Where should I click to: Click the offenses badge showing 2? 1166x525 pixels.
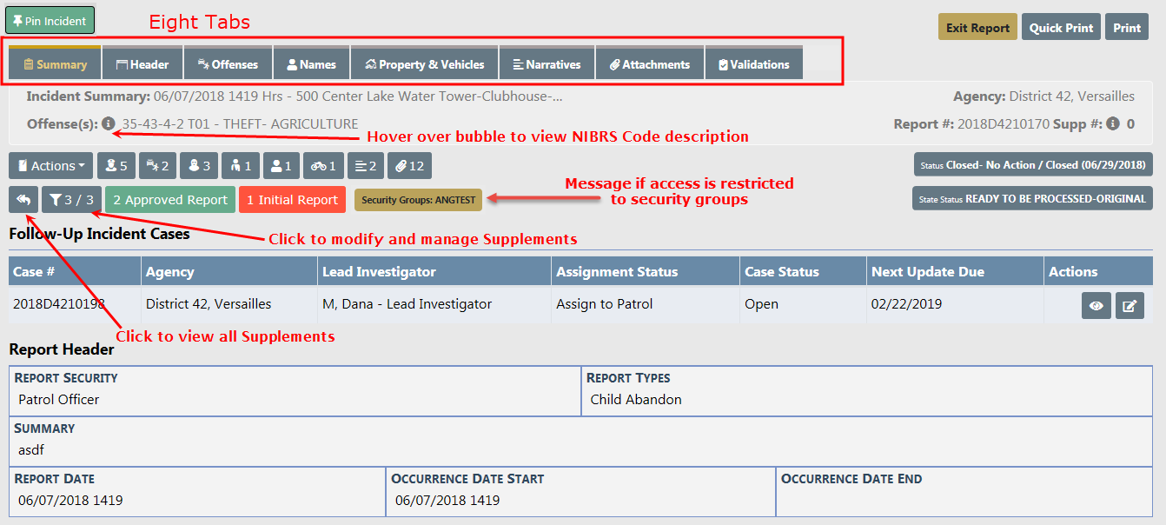coord(158,166)
